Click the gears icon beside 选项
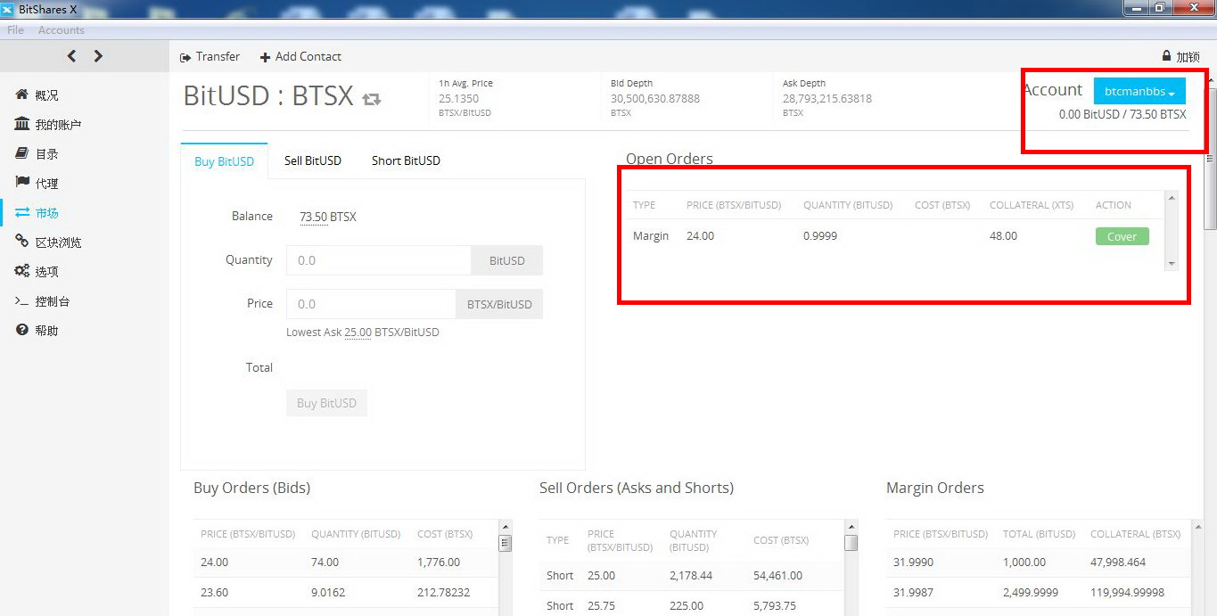The image size is (1217, 616). click(x=22, y=271)
